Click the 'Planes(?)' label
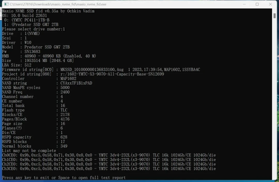Screen dimensions: 279x182 point(12,128)
